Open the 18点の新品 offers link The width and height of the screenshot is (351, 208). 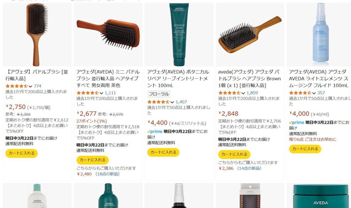(107, 174)
